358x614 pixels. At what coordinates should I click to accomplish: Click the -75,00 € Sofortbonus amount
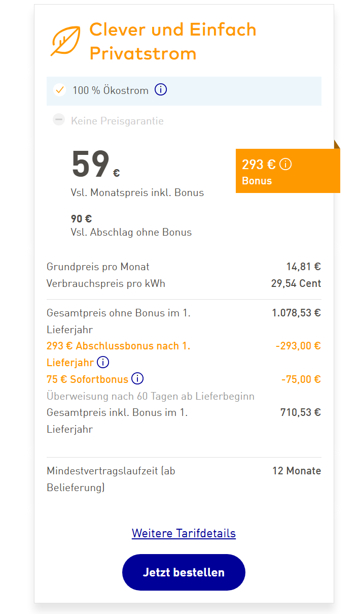point(301,379)
